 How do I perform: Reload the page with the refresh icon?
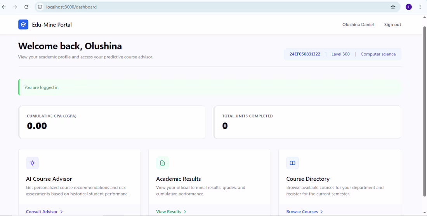(26, 7)
